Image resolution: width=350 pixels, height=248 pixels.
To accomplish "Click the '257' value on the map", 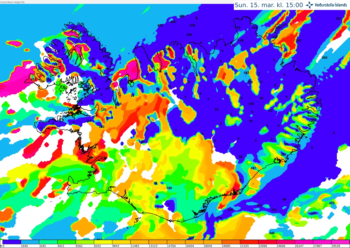I will (339, 19).
